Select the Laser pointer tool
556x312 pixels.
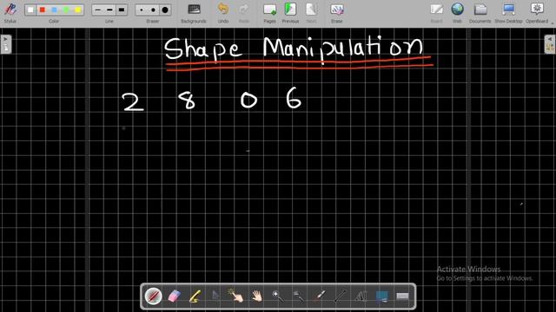pos(319,296)
